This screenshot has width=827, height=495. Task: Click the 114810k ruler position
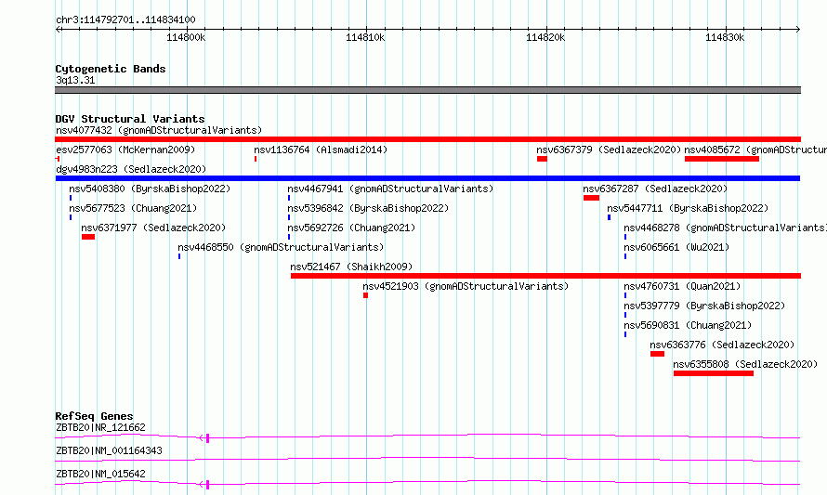pos(365,37)
